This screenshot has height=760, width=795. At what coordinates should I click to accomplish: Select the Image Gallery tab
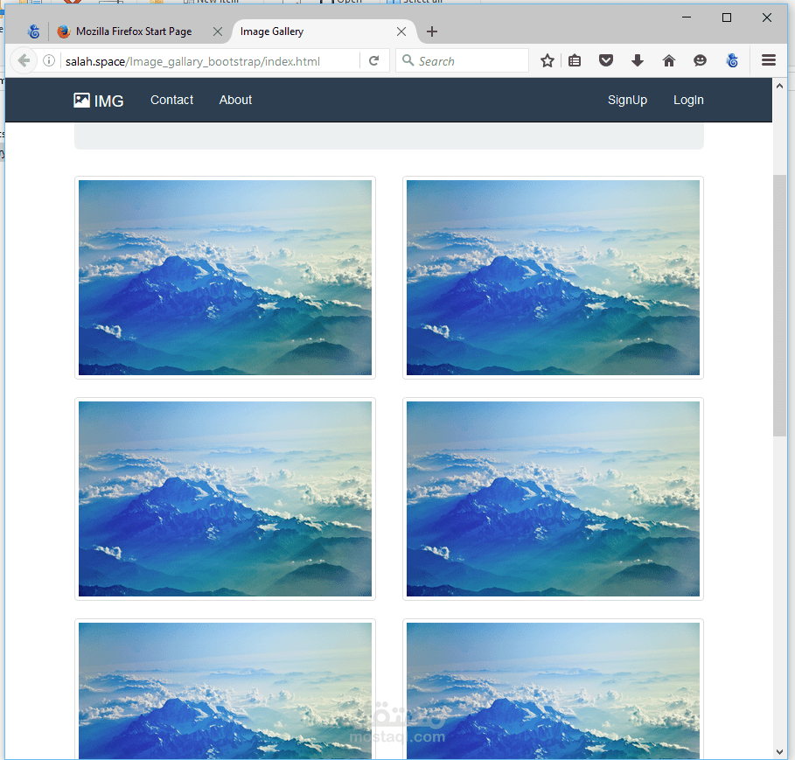point(271,31)
